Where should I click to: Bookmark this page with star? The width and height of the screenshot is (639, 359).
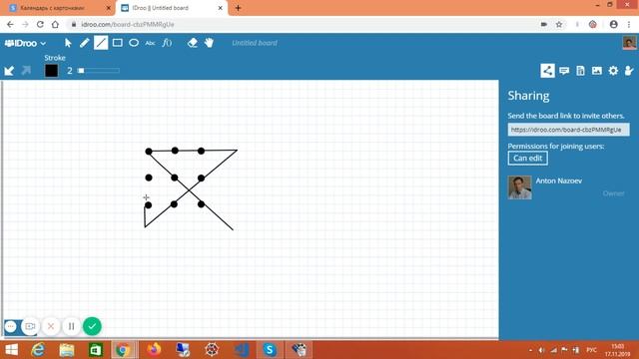559,24
